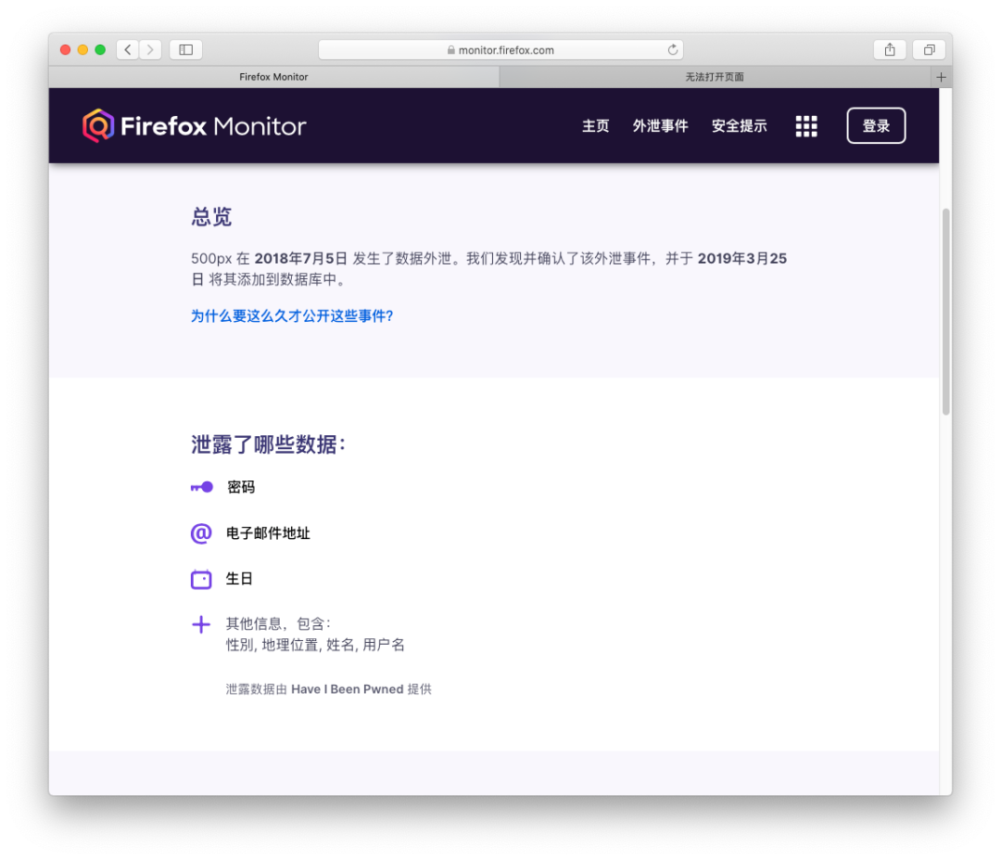Click the Firefox Monitor logo icon
Viewport: 1001px width, 860px height.
point(97,125)
